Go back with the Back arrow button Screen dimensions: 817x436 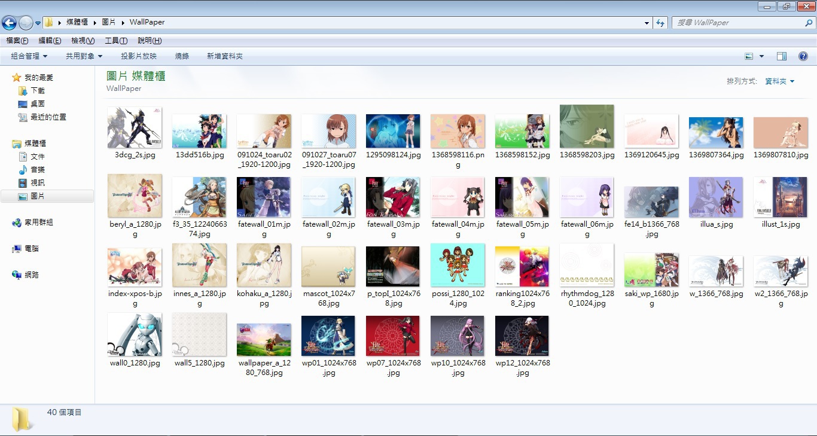coord(9,23)
